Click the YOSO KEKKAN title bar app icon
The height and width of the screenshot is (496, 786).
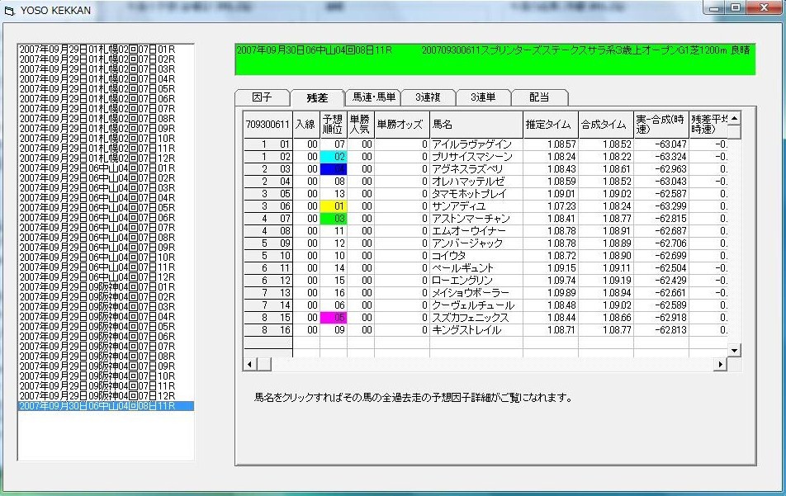tap(10, 11)
